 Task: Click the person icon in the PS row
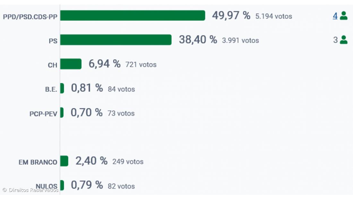[343, 40]
